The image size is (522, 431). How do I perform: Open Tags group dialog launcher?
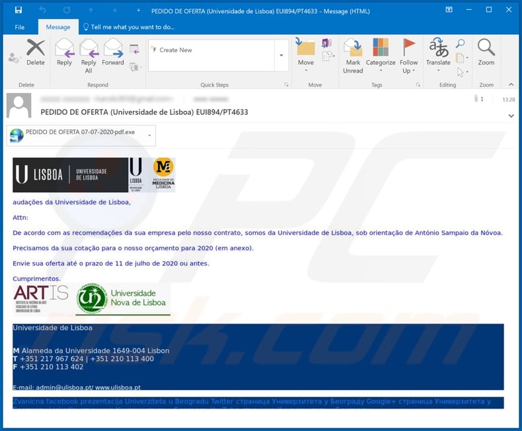point(418,85)
